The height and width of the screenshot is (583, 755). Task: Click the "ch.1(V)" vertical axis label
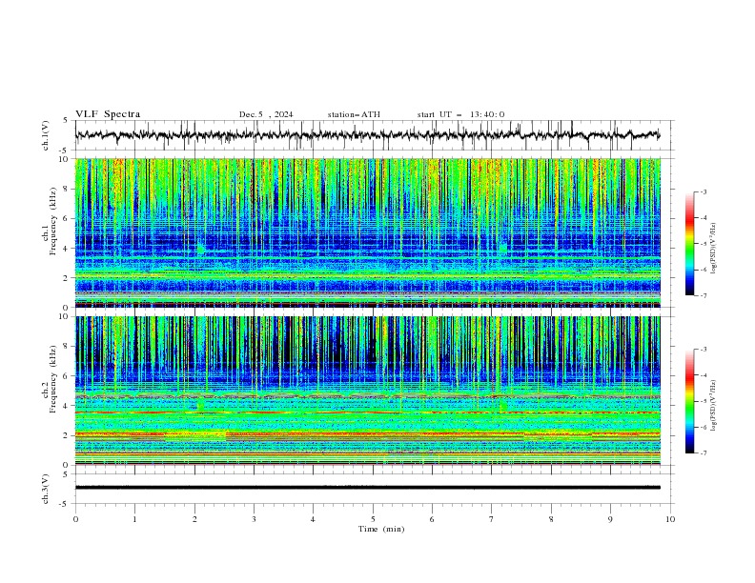[x=46, y=135]
